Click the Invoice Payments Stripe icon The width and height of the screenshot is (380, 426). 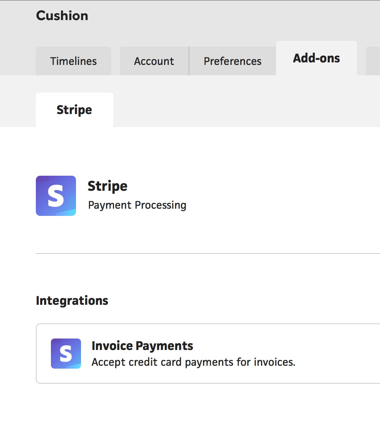[66, 354]
